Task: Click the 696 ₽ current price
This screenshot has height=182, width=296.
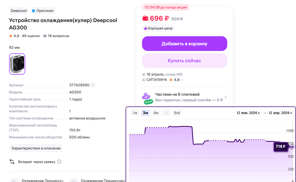Action: (x=159, y=18)
